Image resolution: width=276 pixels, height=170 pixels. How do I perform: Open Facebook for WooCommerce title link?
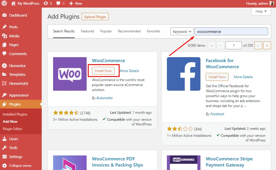[x=222, y=64]
